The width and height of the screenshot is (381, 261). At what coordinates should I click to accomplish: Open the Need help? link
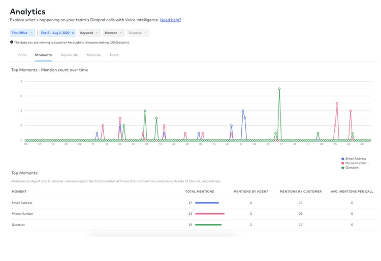click(x=170, y=20)
